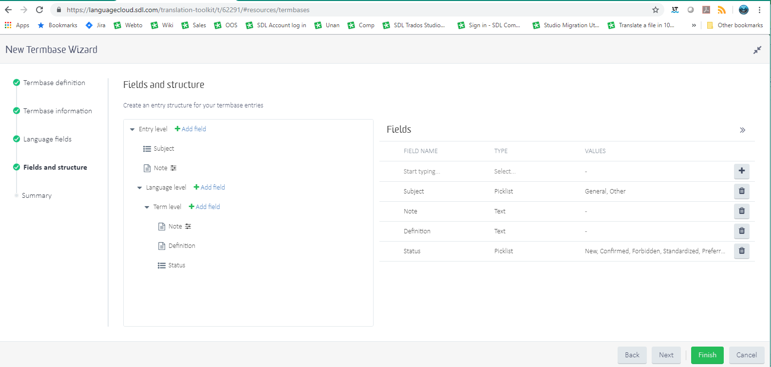Open the Summary step
Screen dimensions: 771x367
37,195
